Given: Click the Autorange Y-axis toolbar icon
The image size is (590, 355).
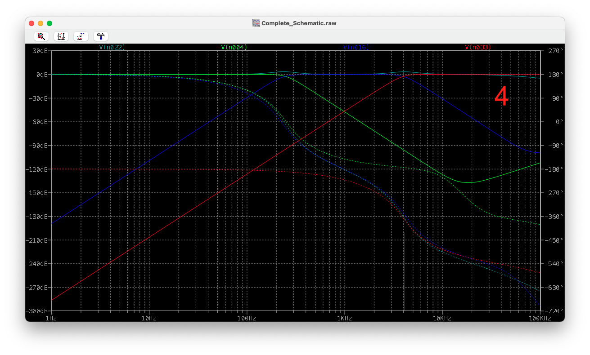Looking at the screenshot, I should (61, 36).
